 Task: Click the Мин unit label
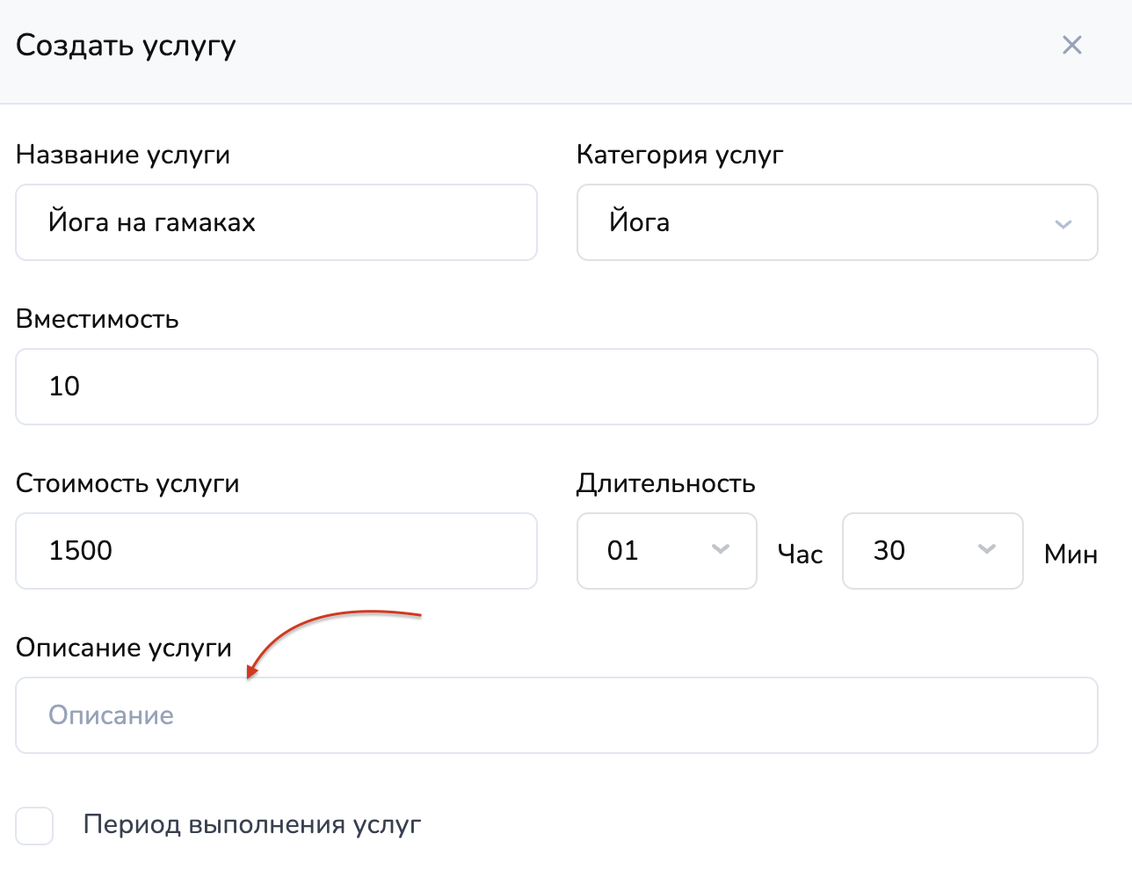click(1070, 554)
